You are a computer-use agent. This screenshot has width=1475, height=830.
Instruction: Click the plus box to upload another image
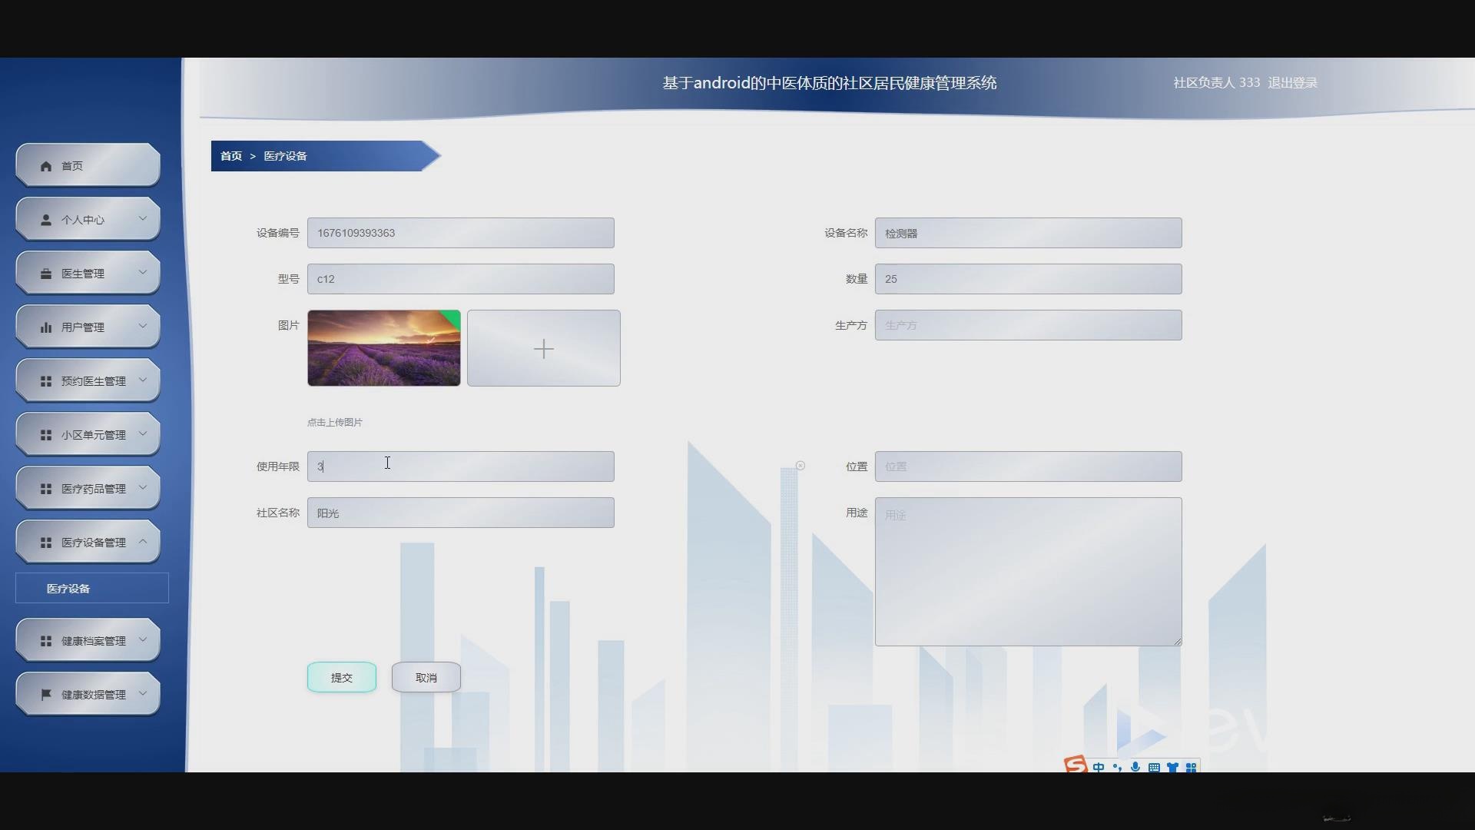543,348
